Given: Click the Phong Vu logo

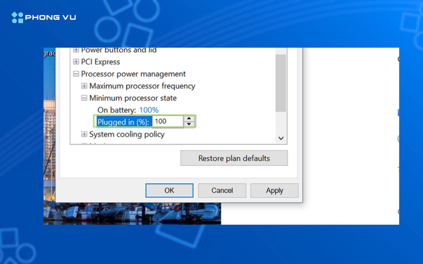Looking at the screenshot, I should (x=44, y=17).
